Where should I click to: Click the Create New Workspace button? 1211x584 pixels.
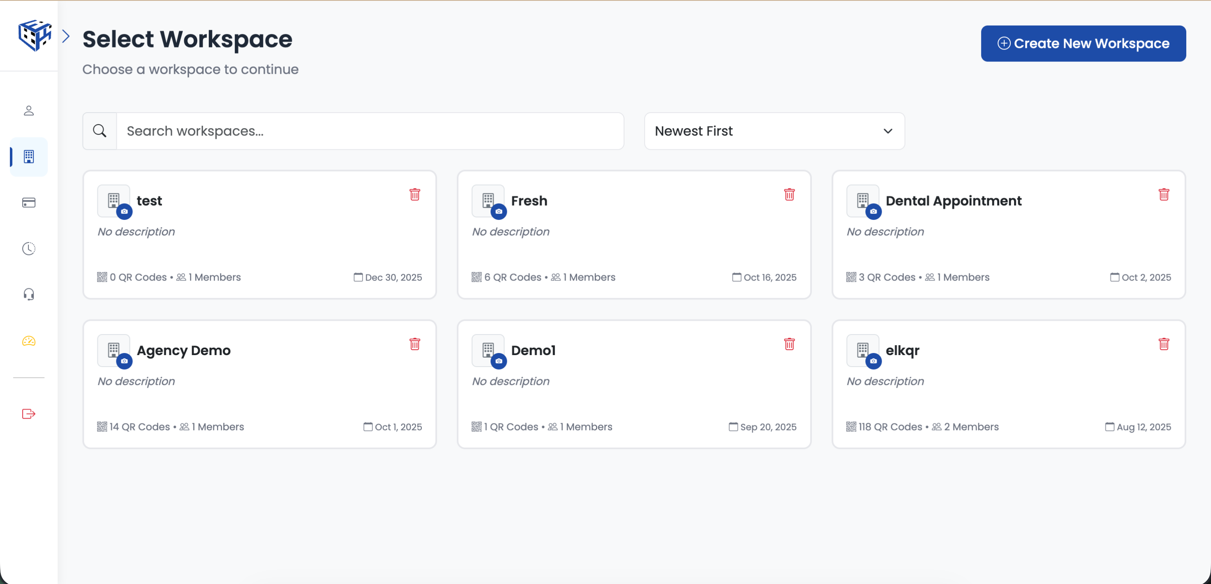(x=1083, y=43)
